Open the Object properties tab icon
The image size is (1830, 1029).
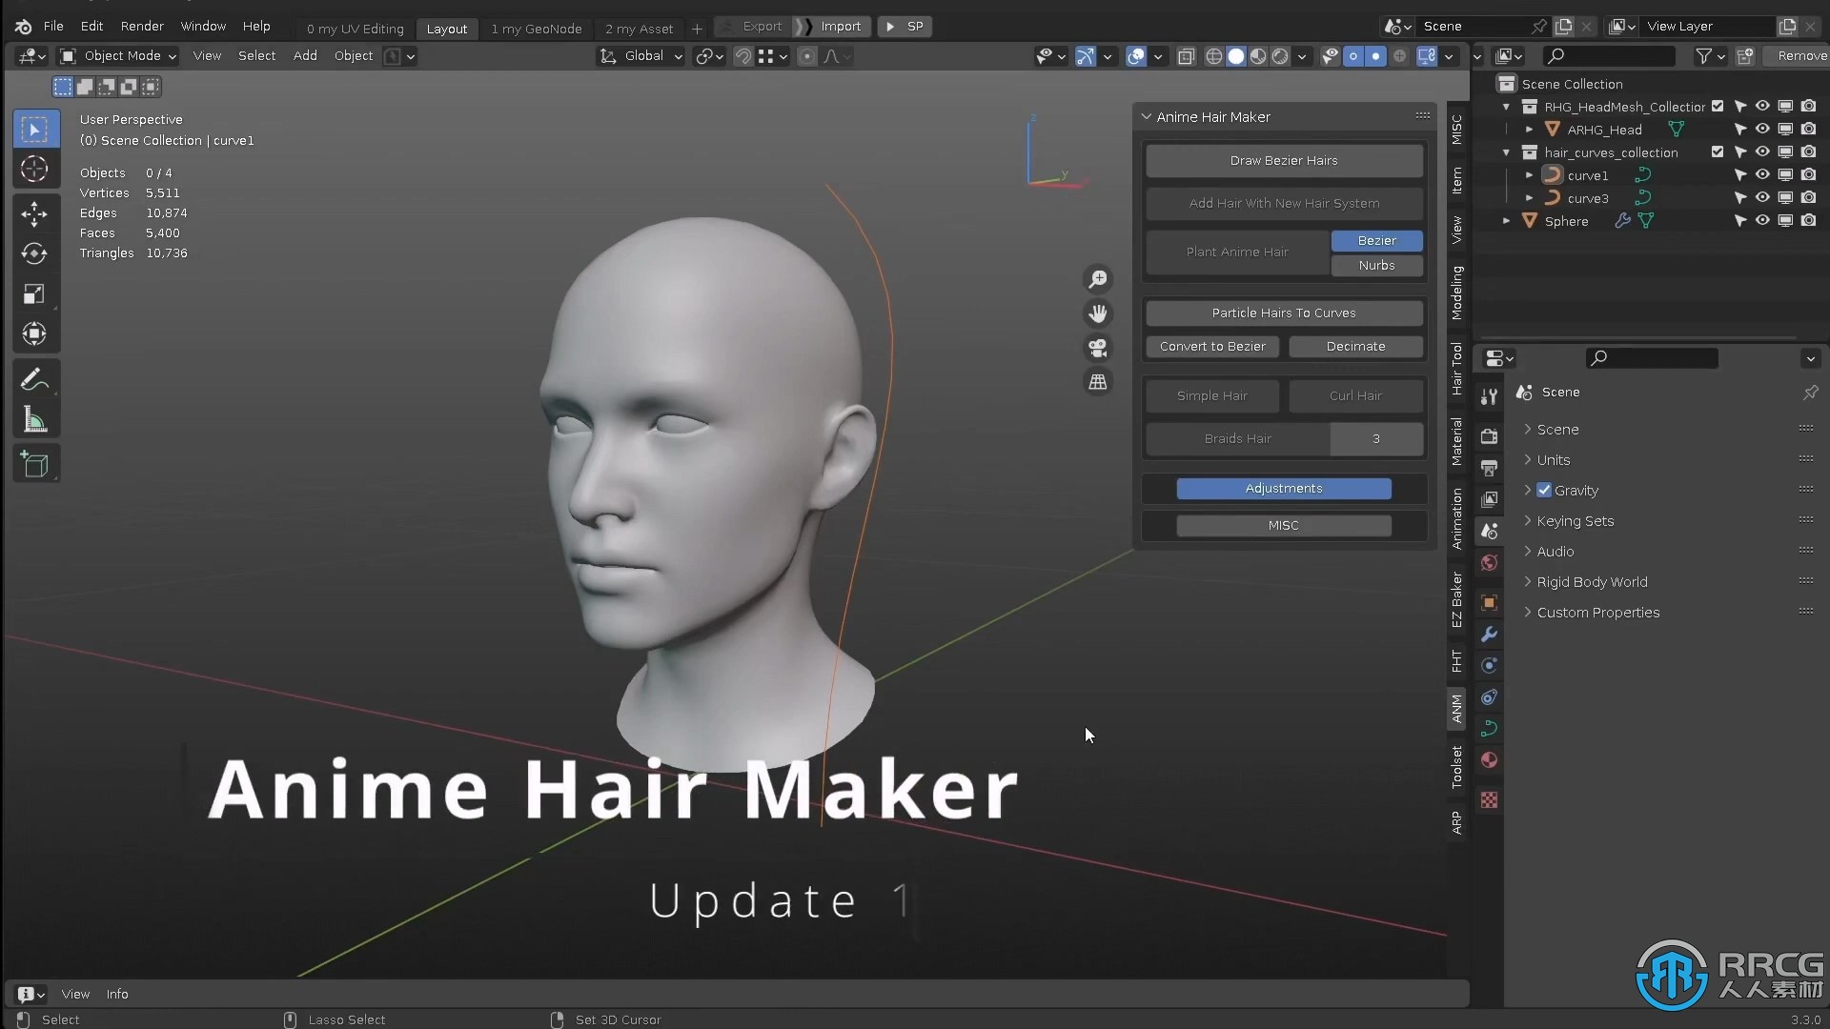click(1489, 602)
